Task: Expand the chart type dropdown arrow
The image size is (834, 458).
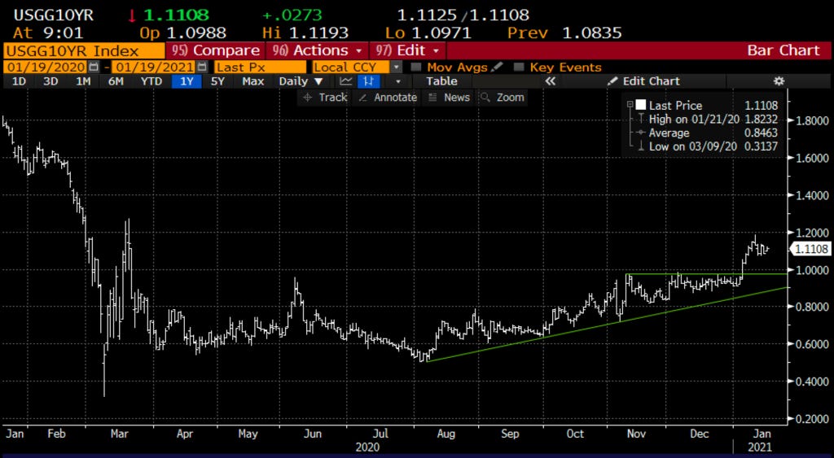Action: pyautogui.click(x=397, y=81)
